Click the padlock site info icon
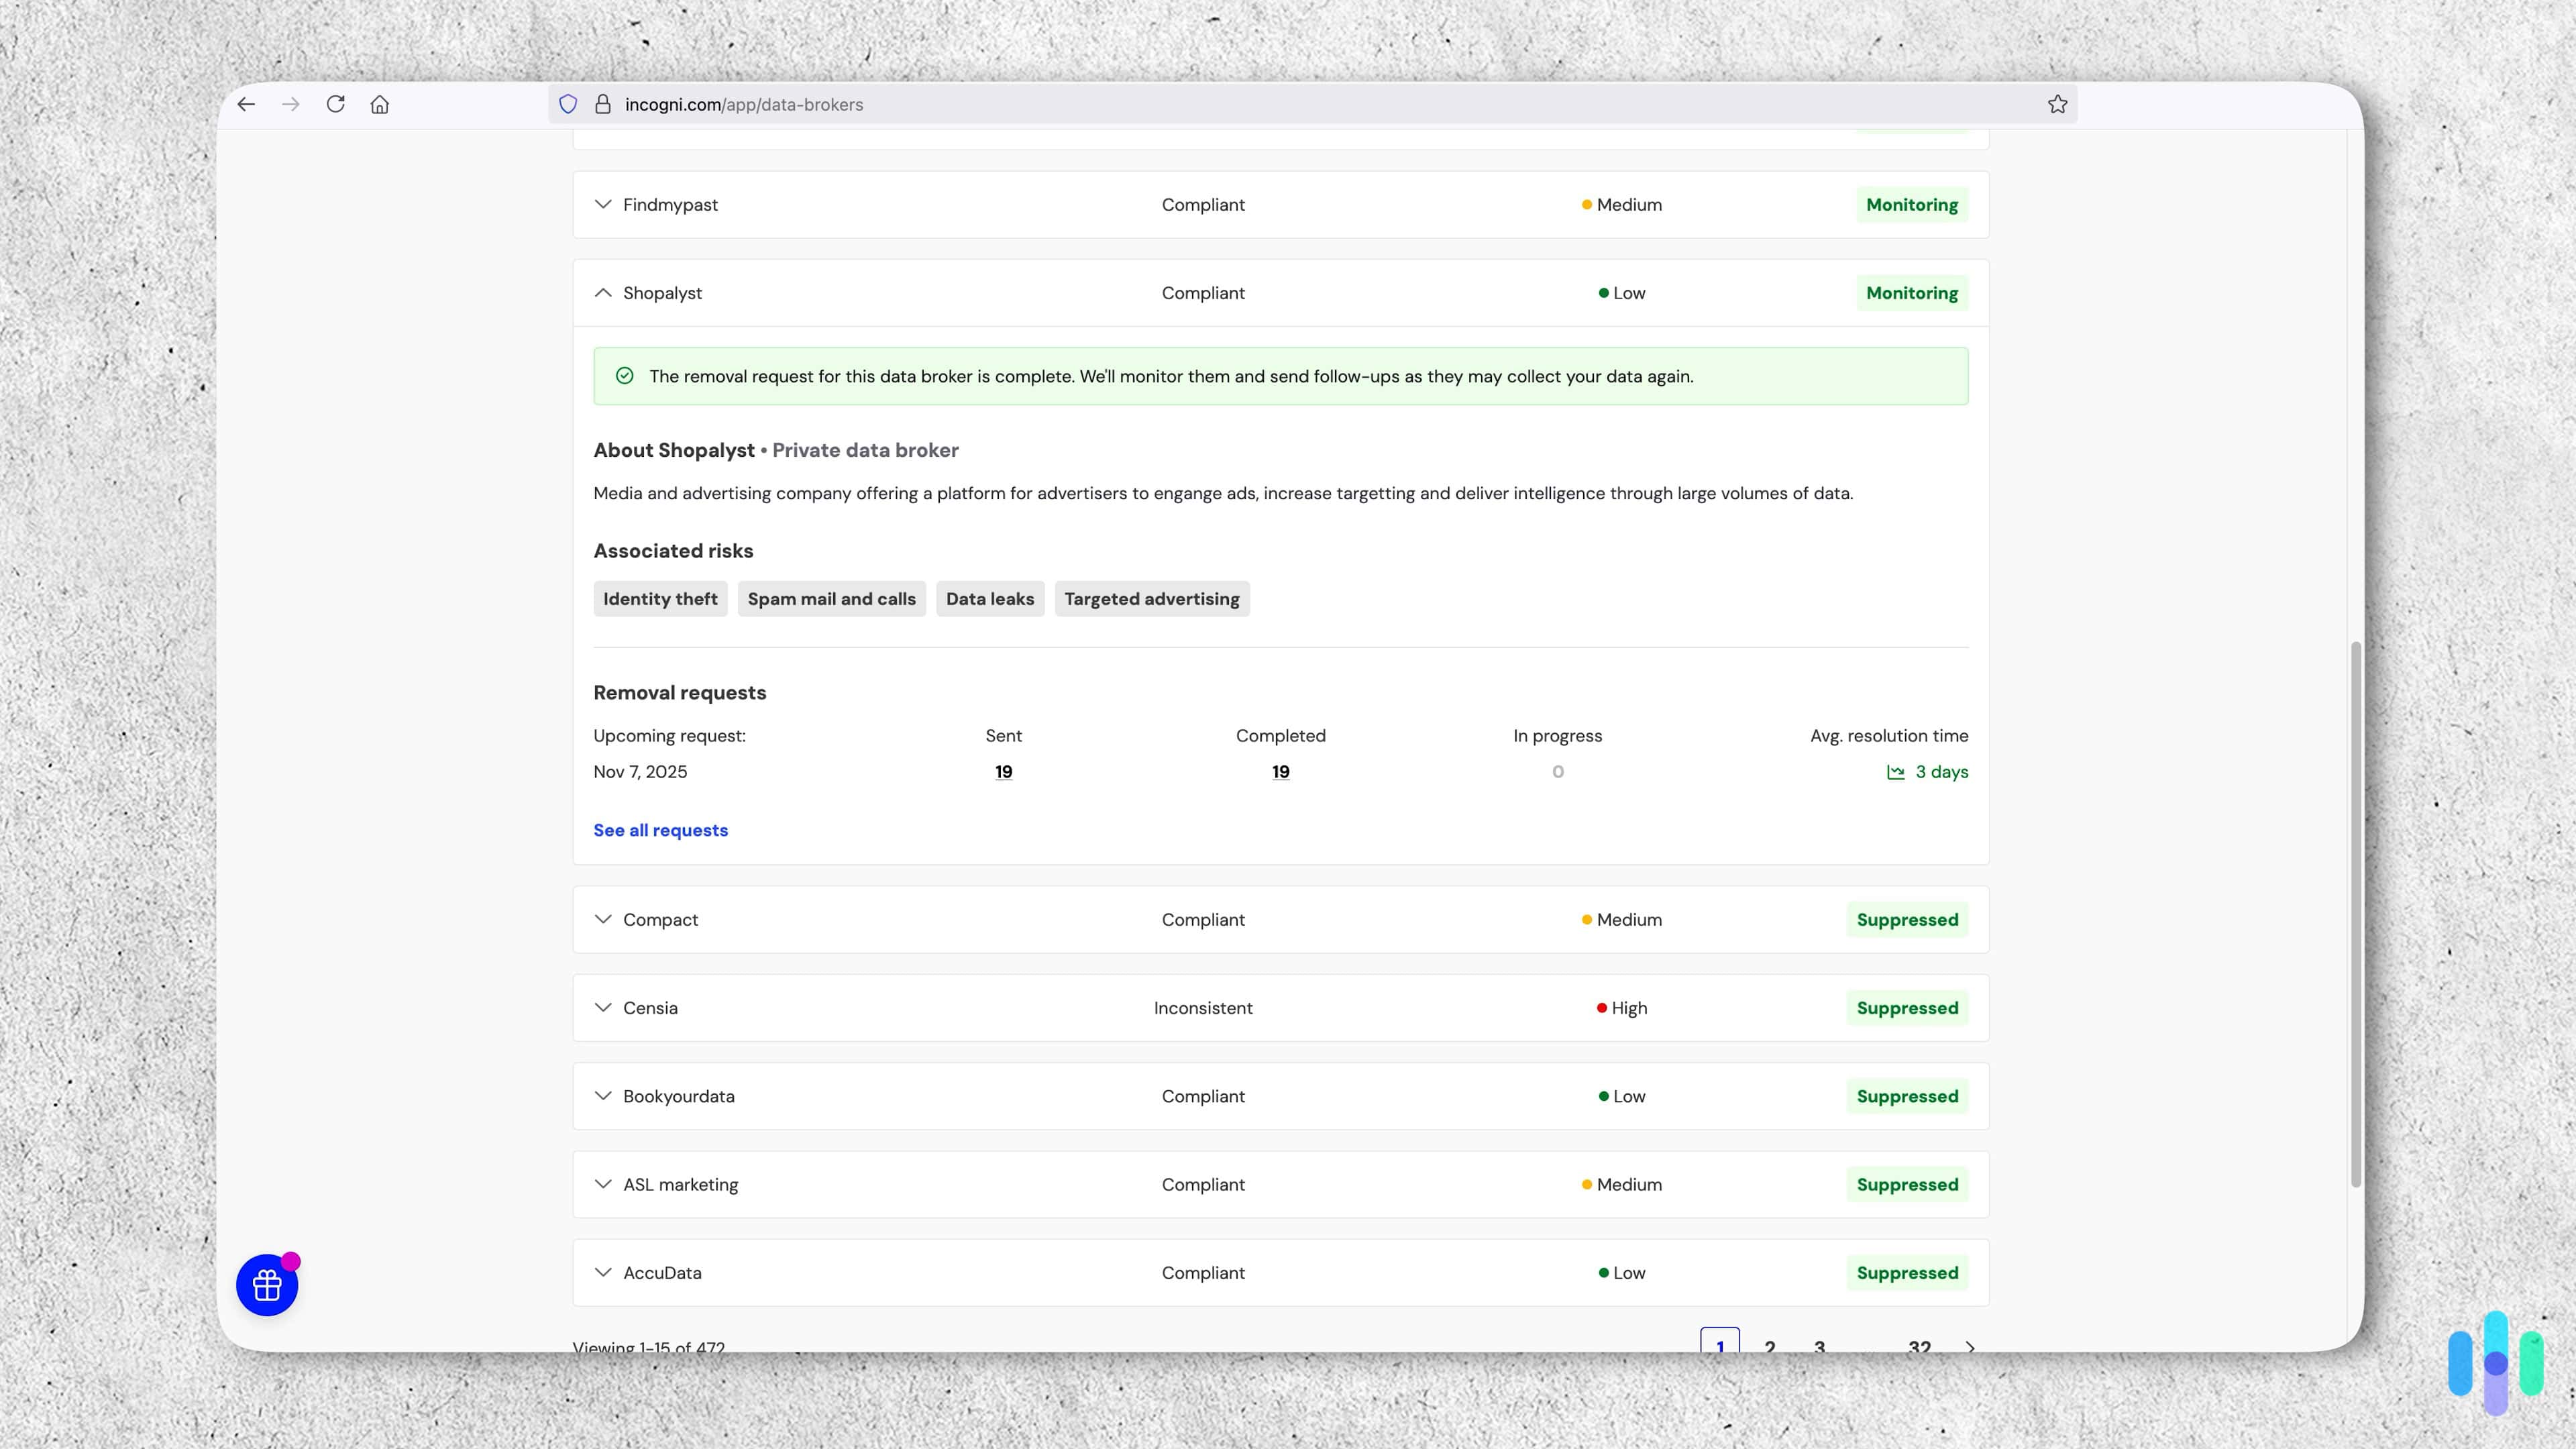The image size is (2576, 1449). pyautogui.click(x=603, y=104)
